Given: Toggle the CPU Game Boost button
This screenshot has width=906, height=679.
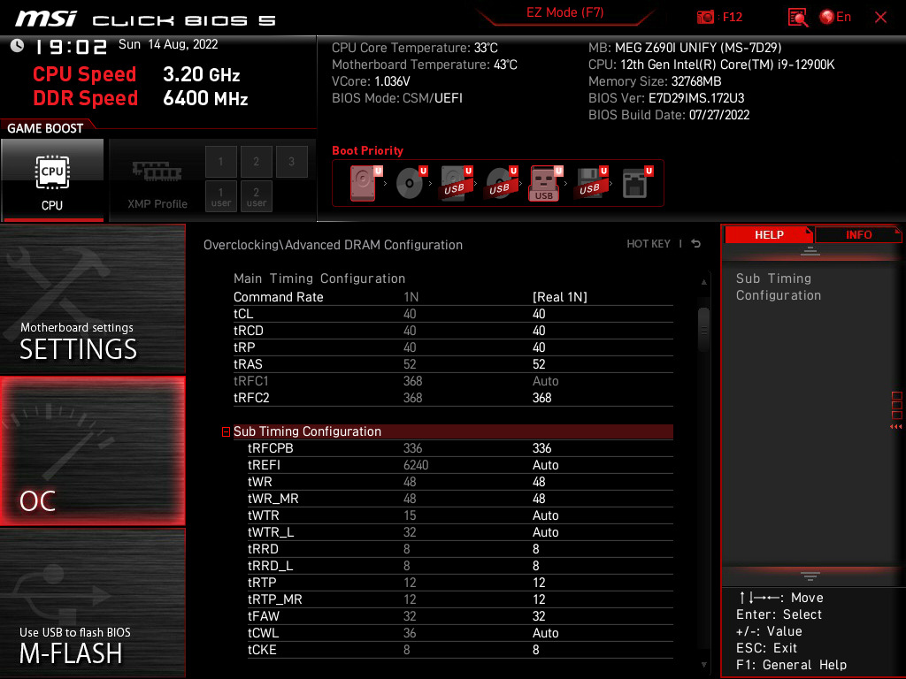Looking at the screenshot, I should pos(52,180).
